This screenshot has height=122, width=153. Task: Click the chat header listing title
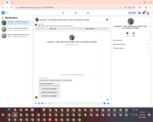pos(64,20)
